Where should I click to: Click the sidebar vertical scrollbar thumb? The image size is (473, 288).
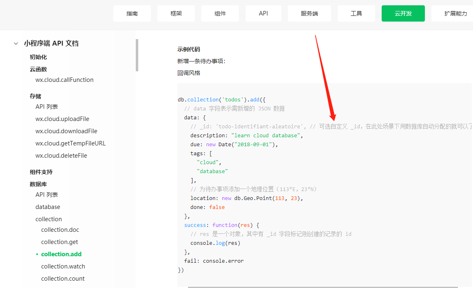137,55
